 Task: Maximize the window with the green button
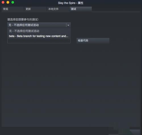[x=13, y=2]
